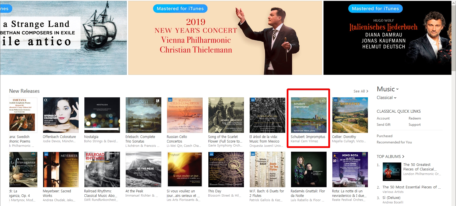Click the At the Peak album cover
456x206 pixels.
click(x=143, y=169)
